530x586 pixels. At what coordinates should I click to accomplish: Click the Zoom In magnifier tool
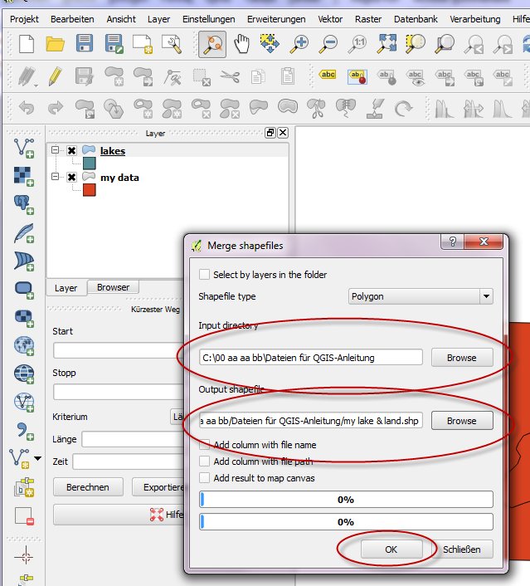click(x=298, y=42)
